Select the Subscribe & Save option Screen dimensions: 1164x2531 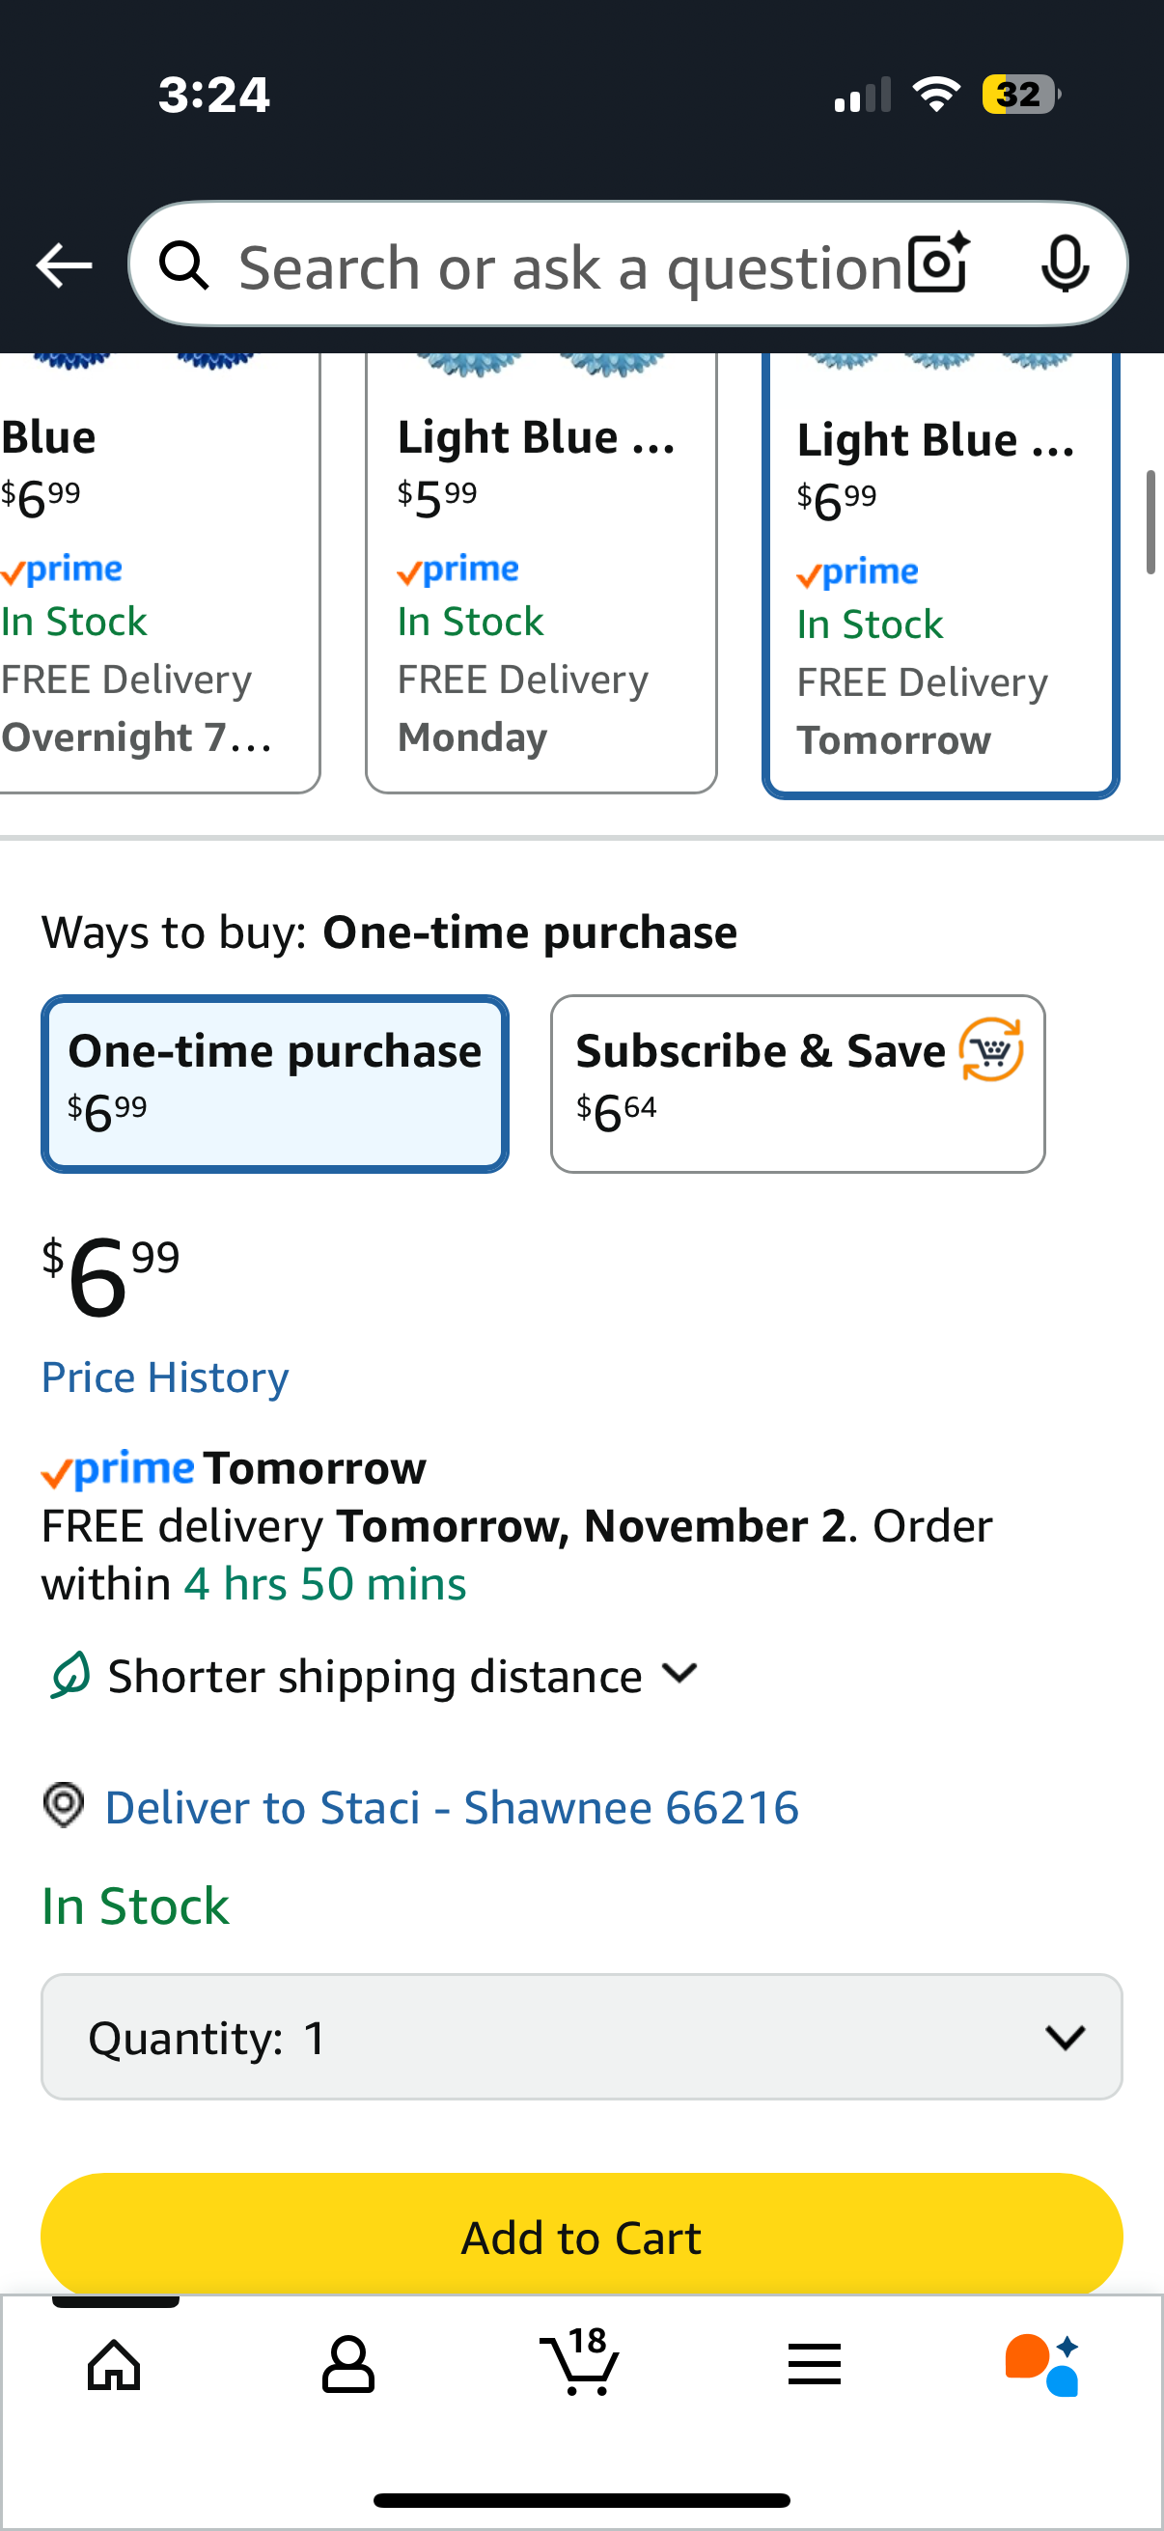click(x=796, y=1083)
